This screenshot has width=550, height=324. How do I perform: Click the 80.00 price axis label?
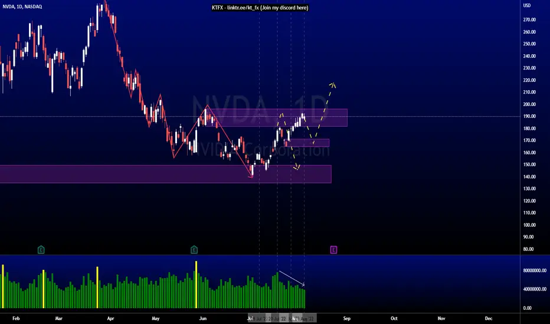528,249
